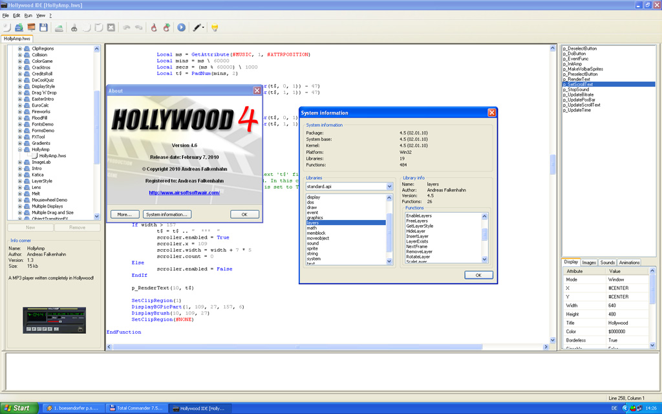
Task: Open the airsoftsoftwair.com link
Action: pyautogui.click(x=184, y=193)
